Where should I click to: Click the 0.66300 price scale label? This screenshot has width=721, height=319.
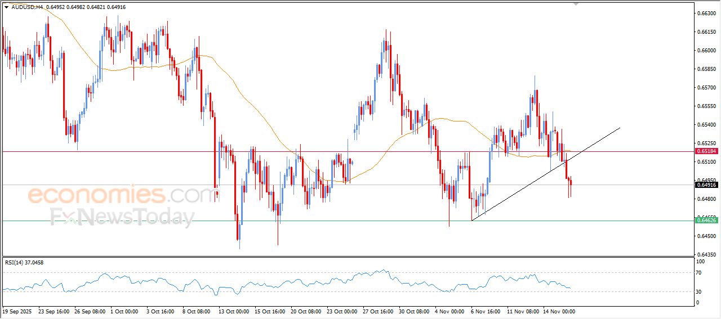(x=706, y=13)
